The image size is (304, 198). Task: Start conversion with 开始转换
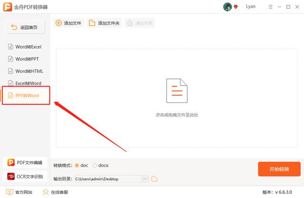[x=279, y=169]
